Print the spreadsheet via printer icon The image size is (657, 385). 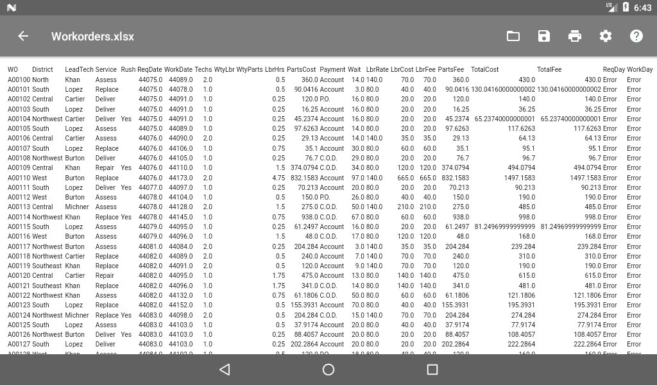[x=574, y=36]
